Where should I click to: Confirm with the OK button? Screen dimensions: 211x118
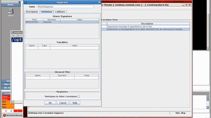(x=50, y=103)
